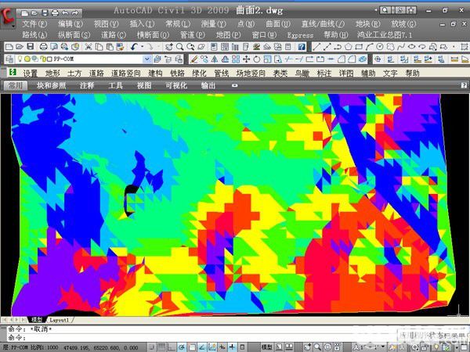Click the Help question mark icon
470x352 pixels.
point(302,47)
